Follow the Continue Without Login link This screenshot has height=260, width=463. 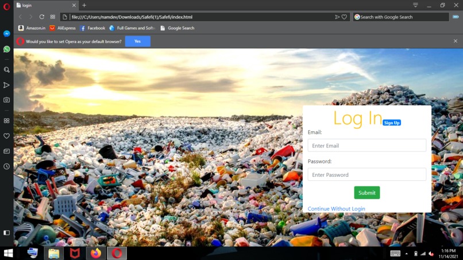coord(336,209)
